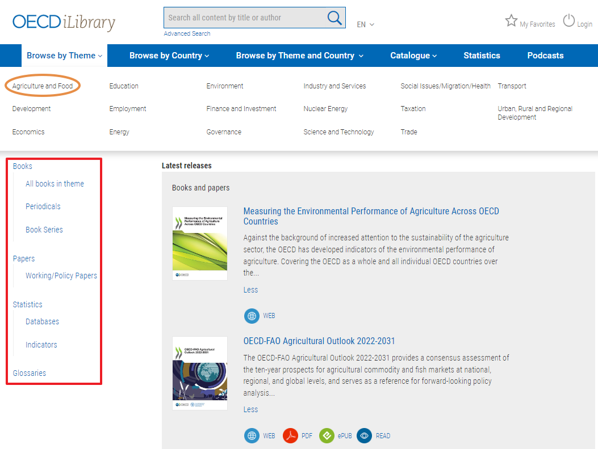This screenshot has height=449, width=598.
Task: Open the EN language dropdown
Action: [365, 24]
